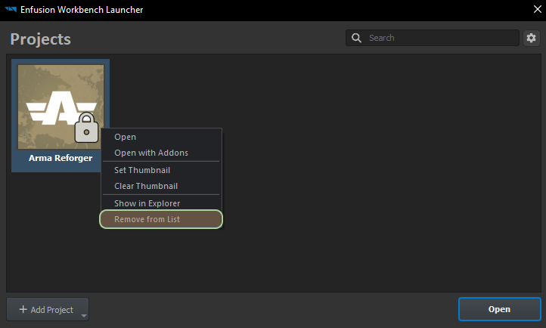Click the blue Open button

tap(499, 309)
